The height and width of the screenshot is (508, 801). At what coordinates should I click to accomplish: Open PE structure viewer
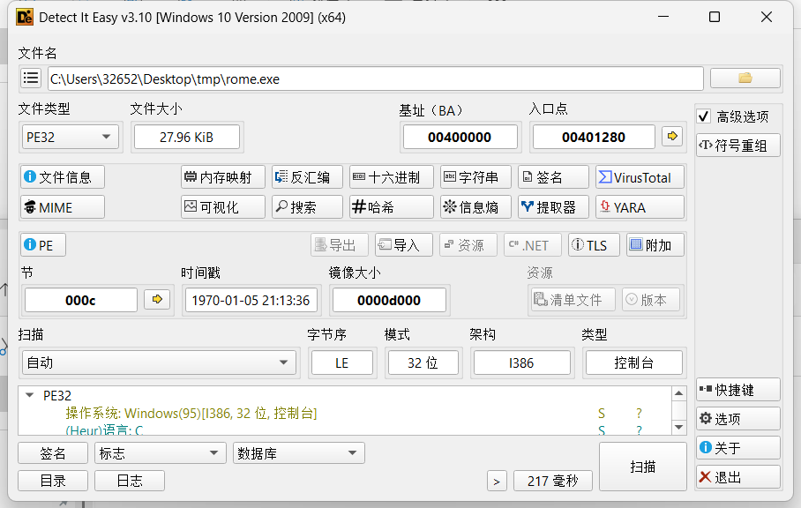pyautogui.click(x=43, y=245)
